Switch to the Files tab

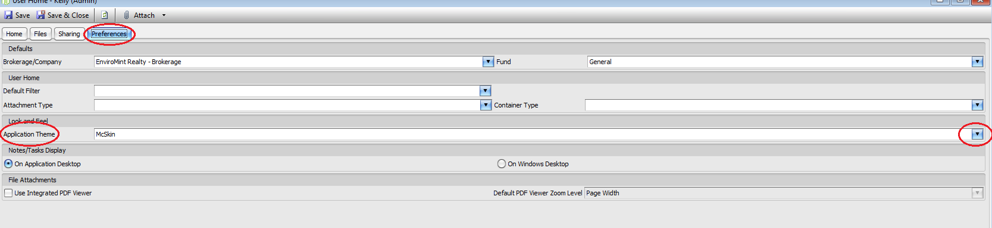pos(40,34)
